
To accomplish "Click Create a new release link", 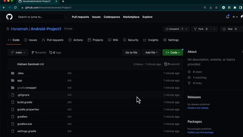I will click(x=198, y=108).
